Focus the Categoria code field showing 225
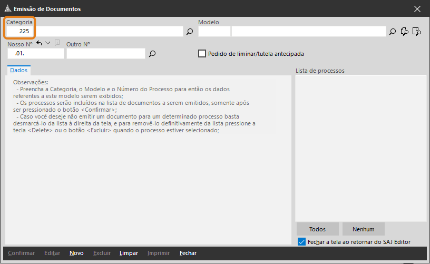Viewport: 430px width, 264px height. point(19,31)
